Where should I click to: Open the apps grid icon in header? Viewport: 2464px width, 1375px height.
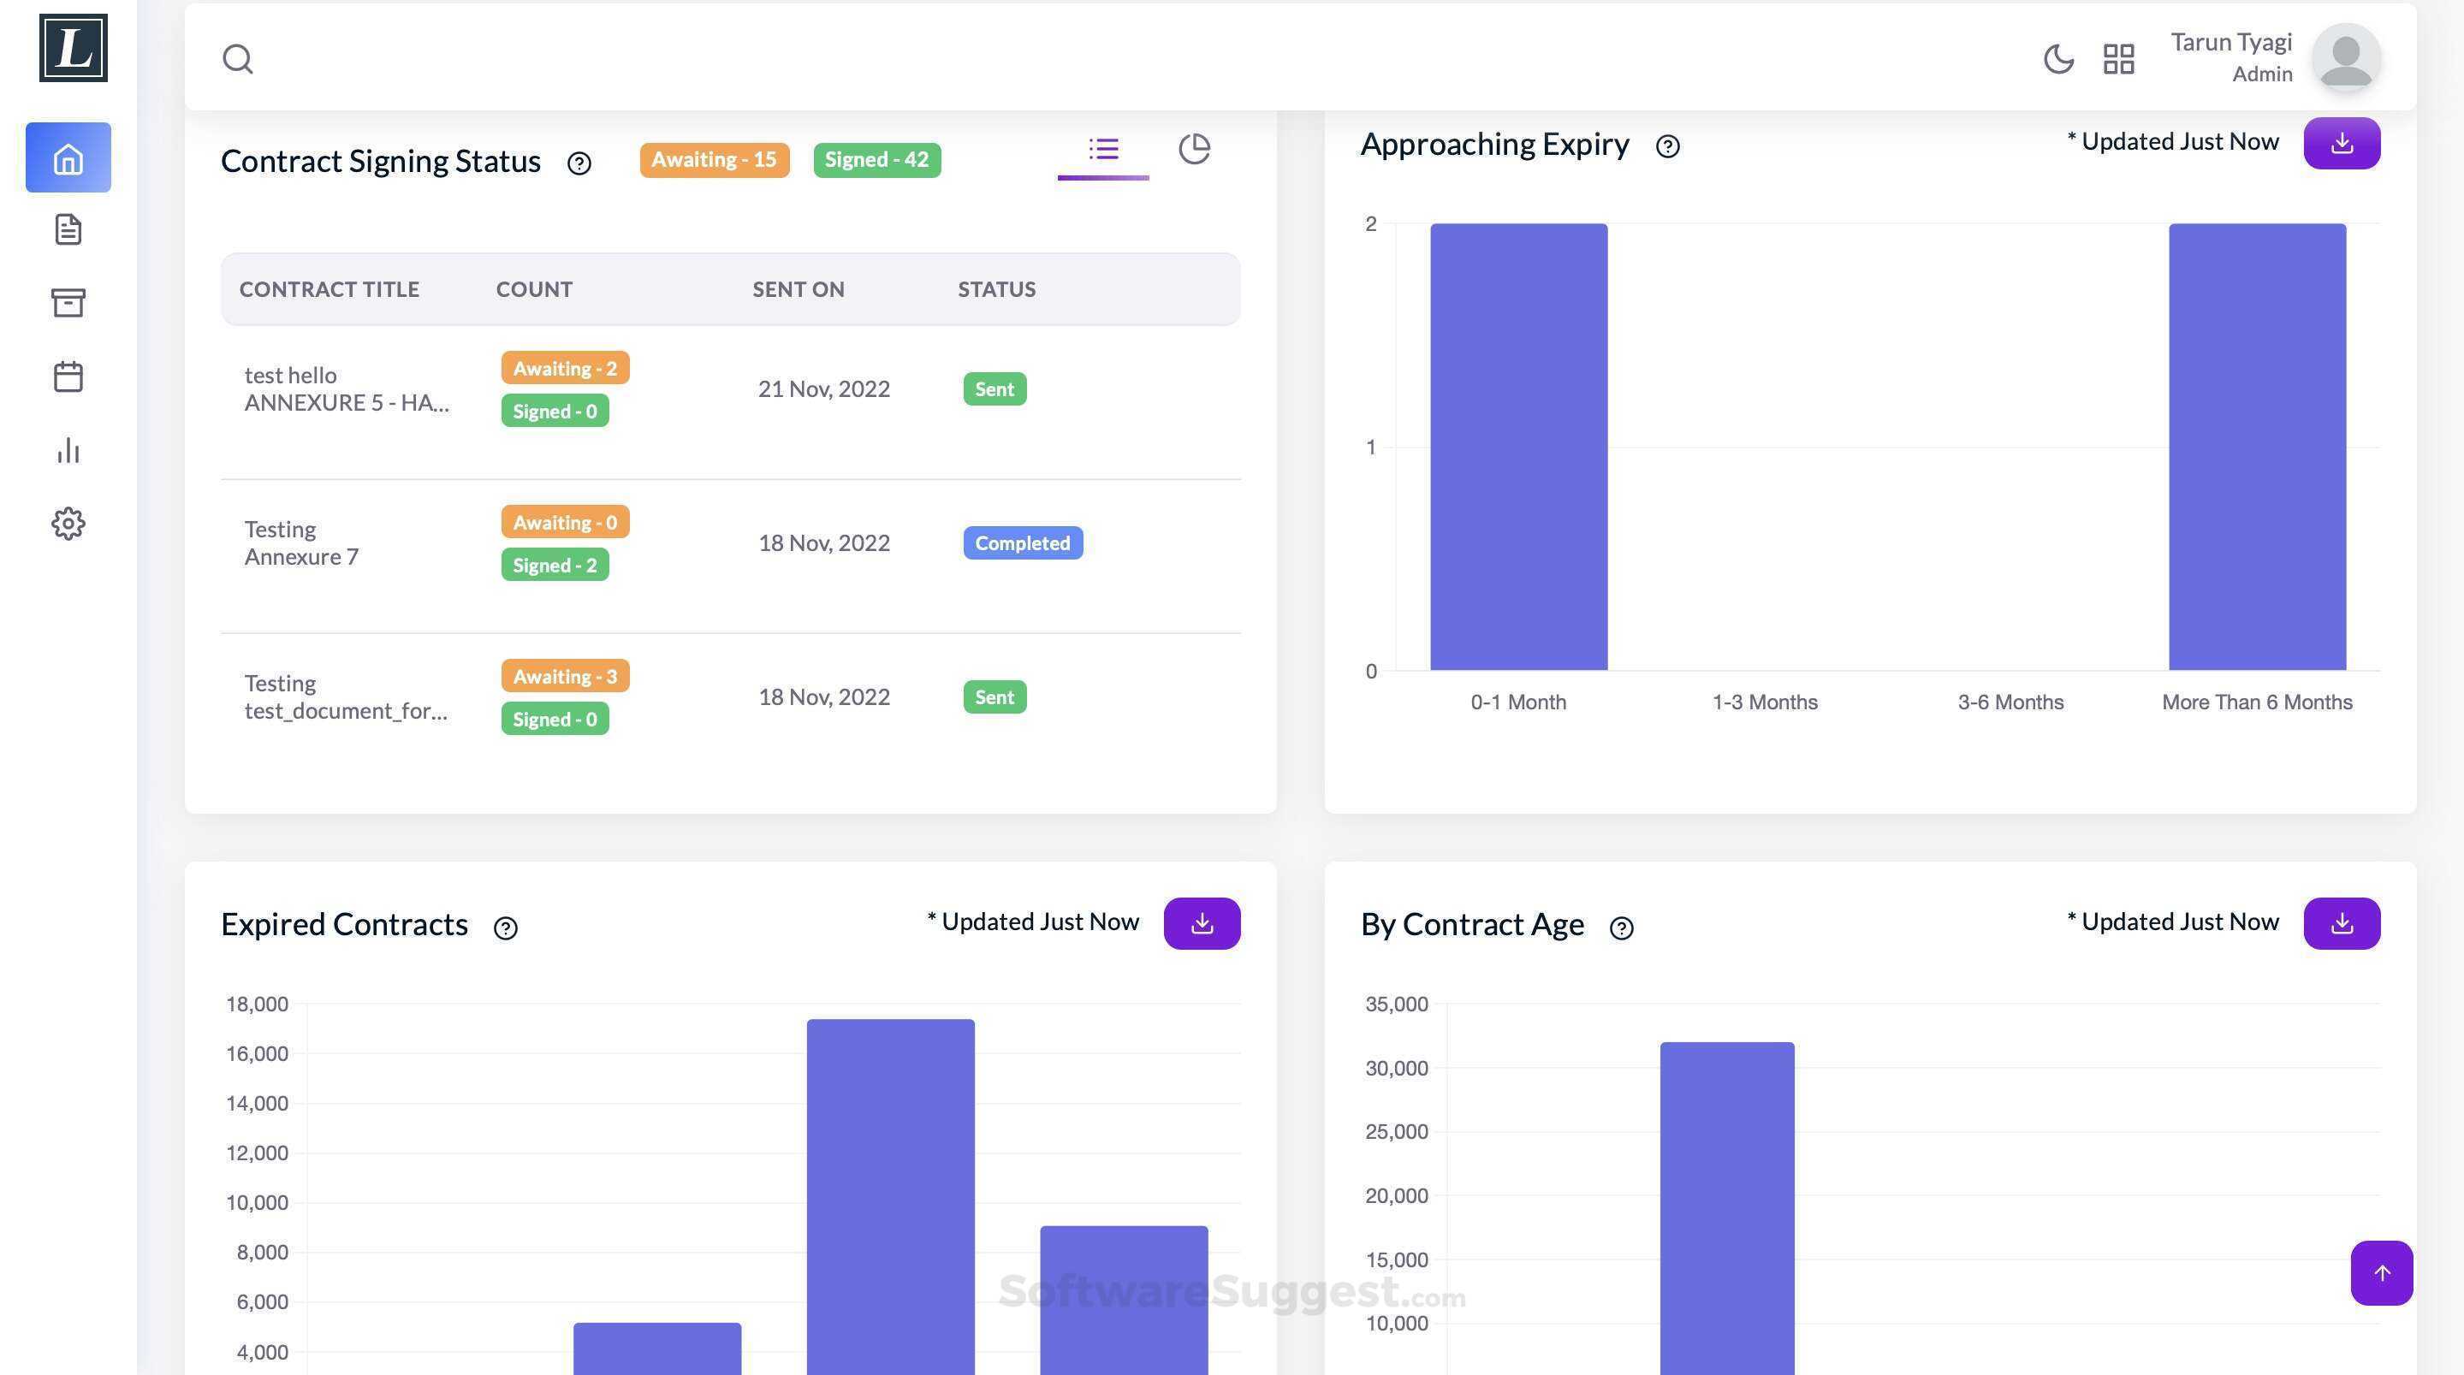2117,59
